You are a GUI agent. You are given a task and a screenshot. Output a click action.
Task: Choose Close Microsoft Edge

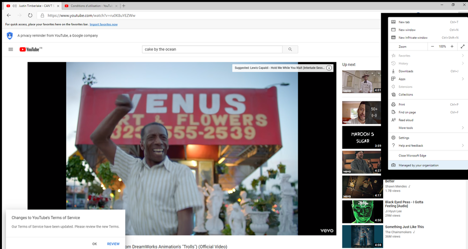pyautogui.click(x=428, y=155)
